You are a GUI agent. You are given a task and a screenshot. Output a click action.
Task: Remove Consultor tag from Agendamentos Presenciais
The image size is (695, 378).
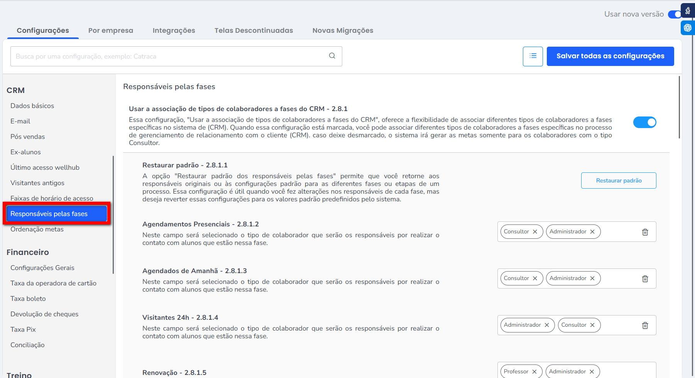pyautogui.click(x=535, y=232)
